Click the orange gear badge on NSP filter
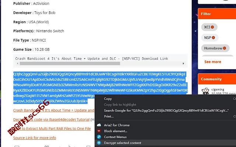Image resolution: width=236 pixels, height=147 pixels. (x=213, y=37)
